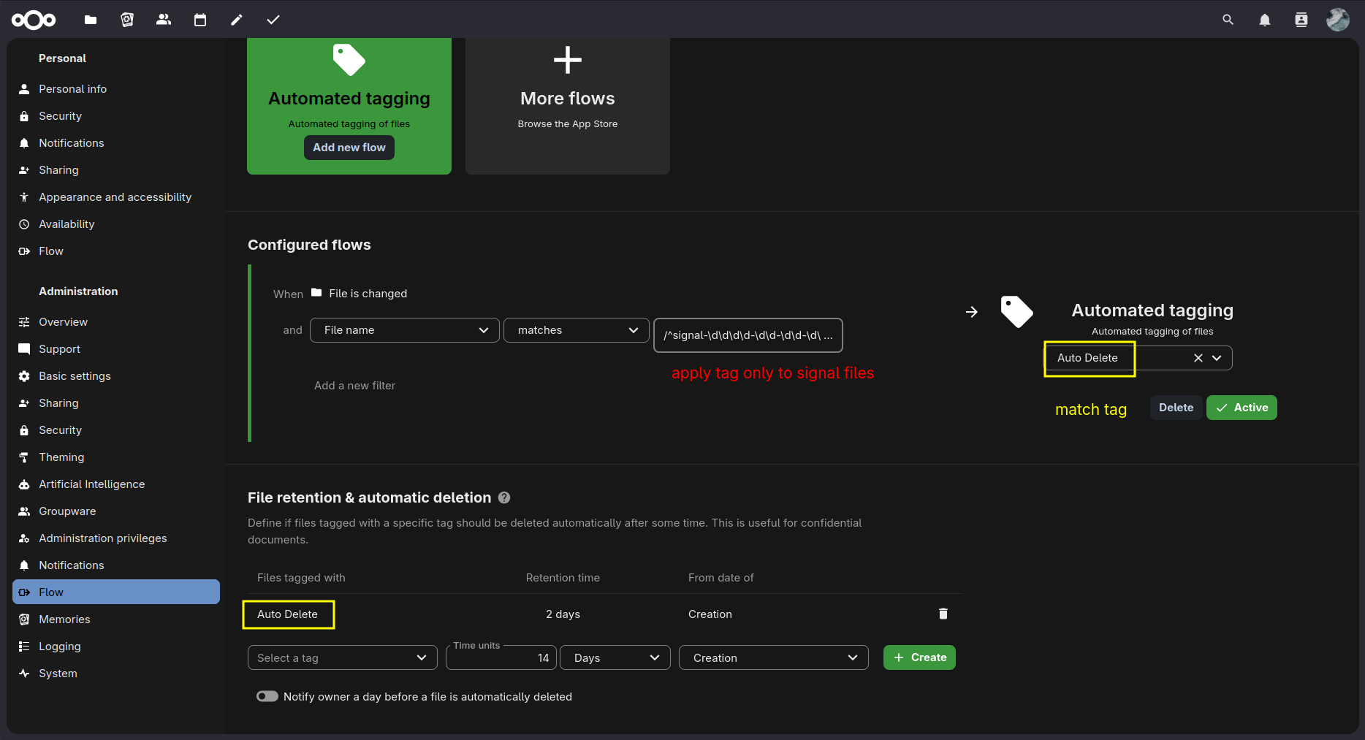Open the Tasks checkmark icon
This screenshot has width=1365, height=740.
point(273,20)
